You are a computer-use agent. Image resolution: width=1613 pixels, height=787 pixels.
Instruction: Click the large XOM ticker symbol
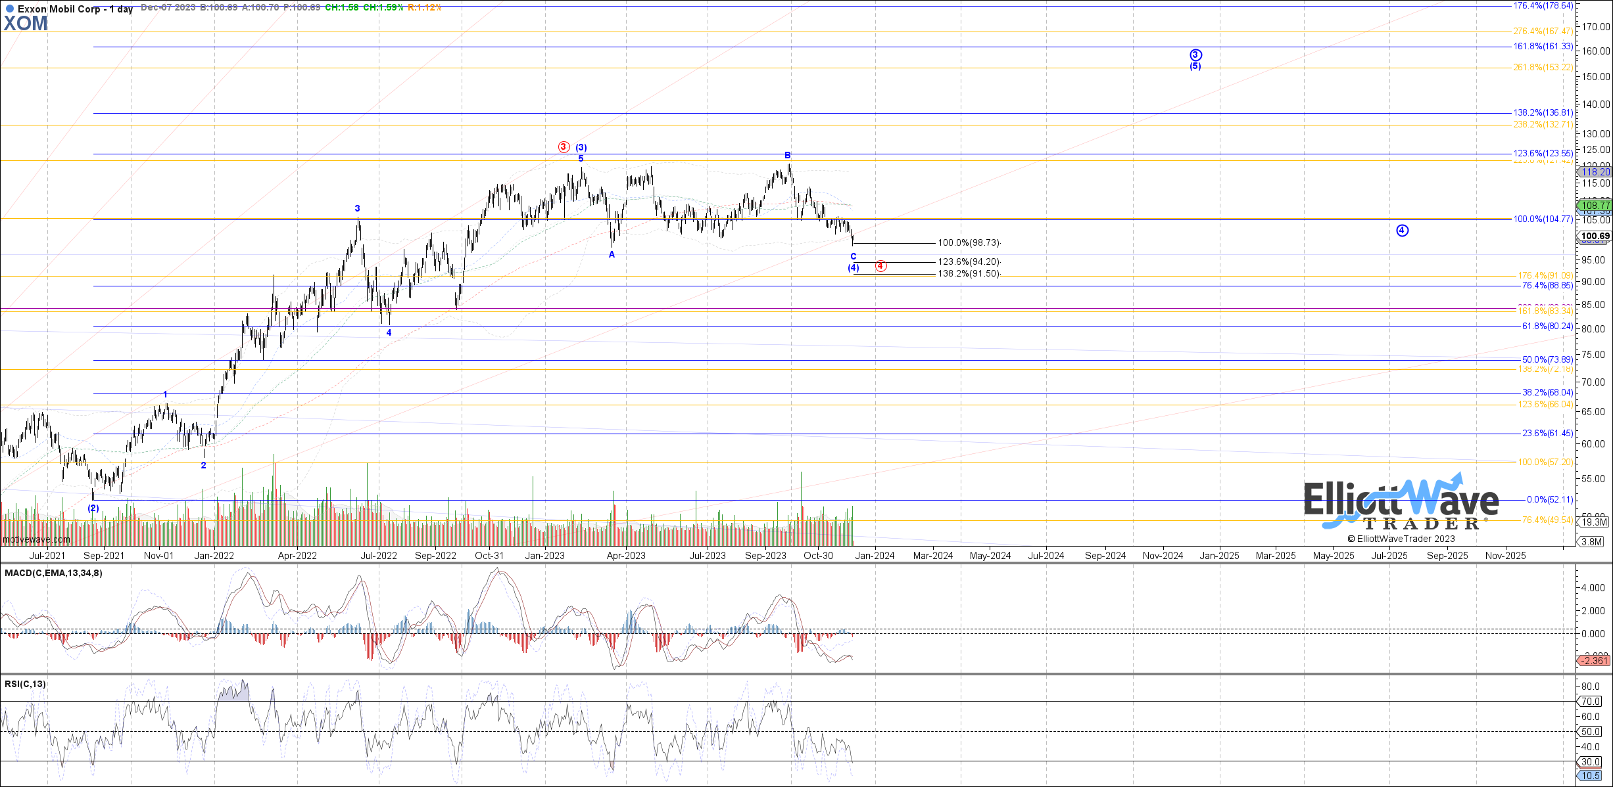(x=26, y=24)
